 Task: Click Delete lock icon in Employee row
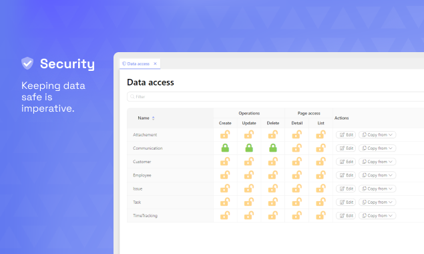(273, 175)
